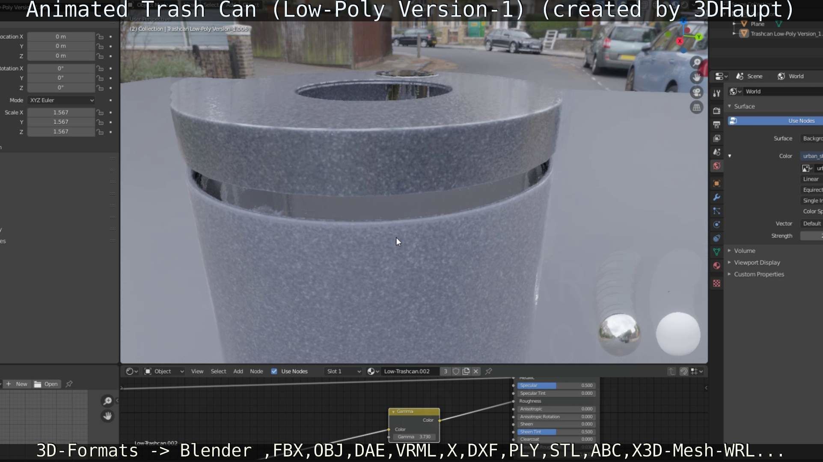Open the node editor Select menu
The height and width of the screenshot is (462, 823).
218,371
